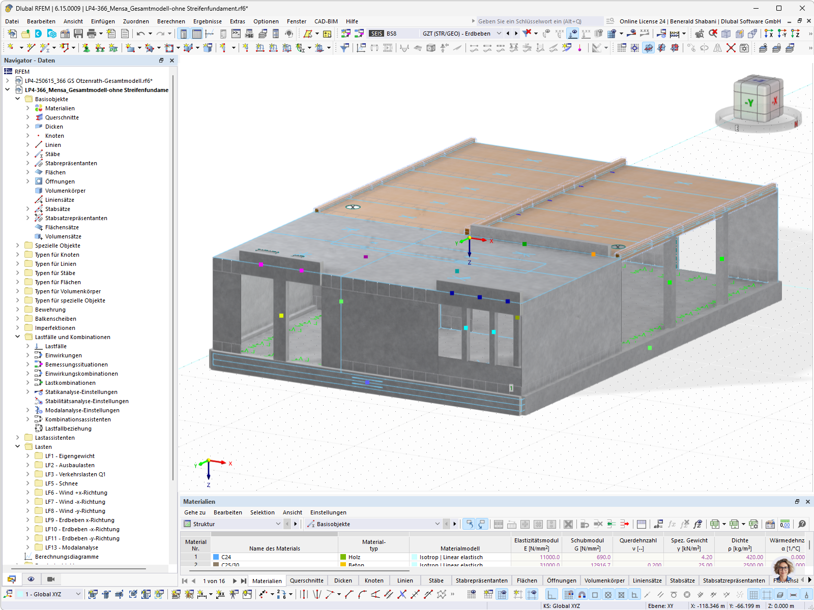Open the Datei menu
Screen dimensions: 814x610
click(12, 21)
